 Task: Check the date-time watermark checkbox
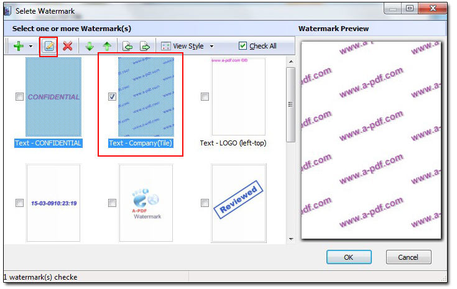[19, 203]
